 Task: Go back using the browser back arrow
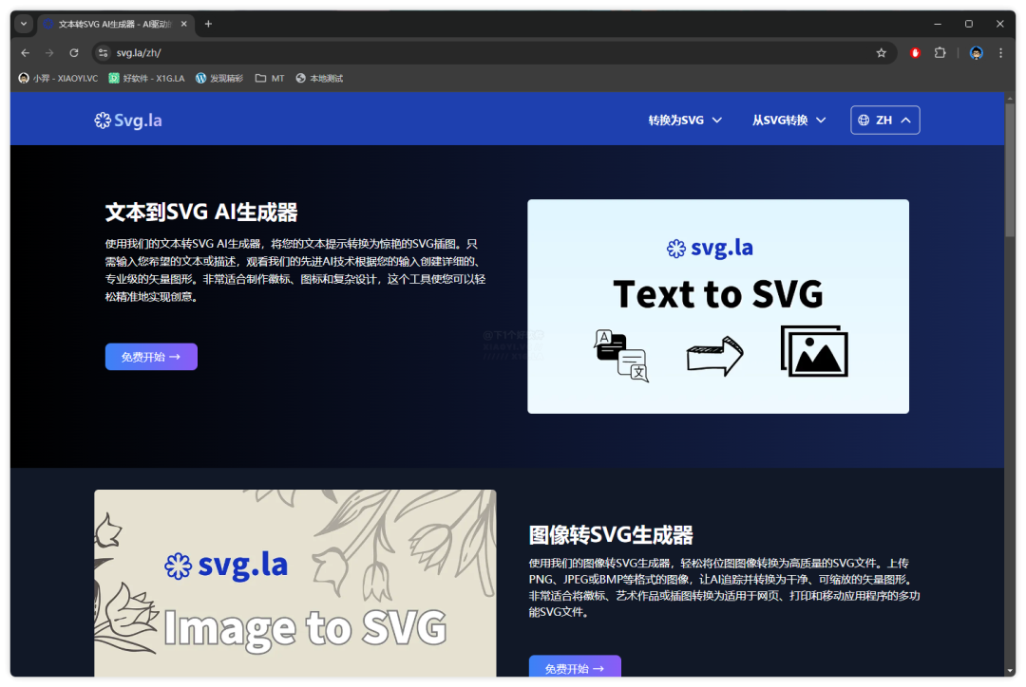coord(25,53)
